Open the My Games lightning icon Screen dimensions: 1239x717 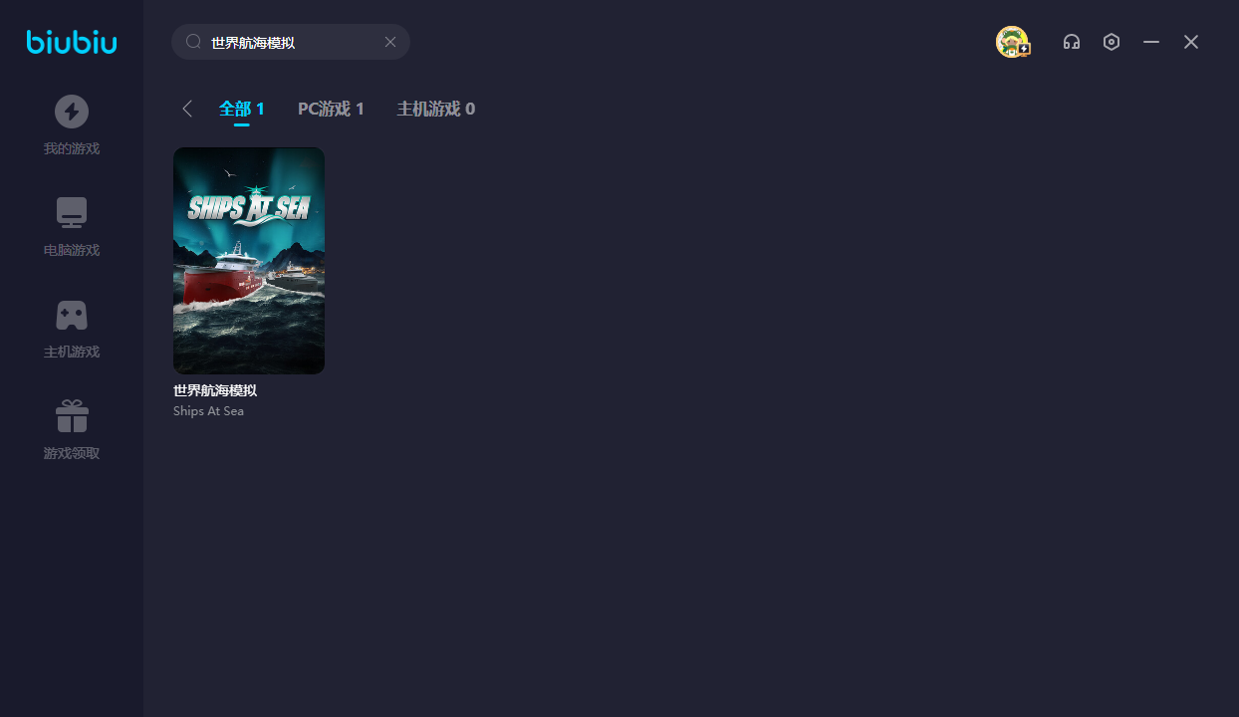coord(72,112)
